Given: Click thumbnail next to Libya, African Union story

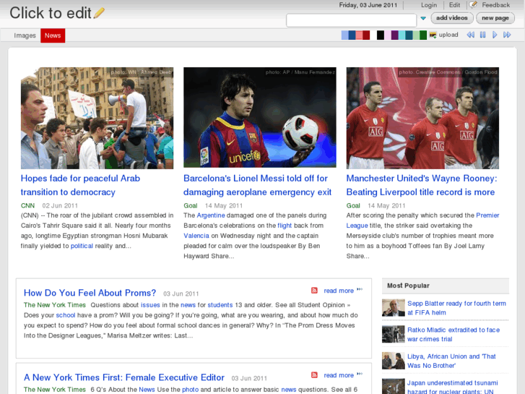Looking at the screenshot, I should coord(394,361).
